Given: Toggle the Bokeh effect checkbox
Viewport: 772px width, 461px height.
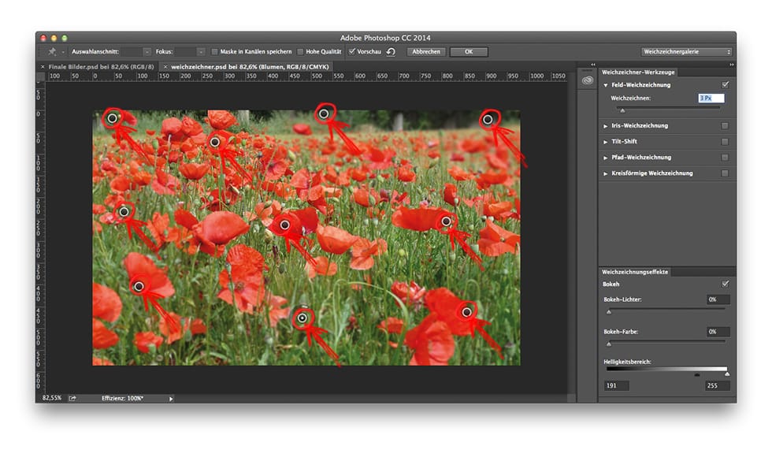Looking at the screenshot, I should pos(725,284).
